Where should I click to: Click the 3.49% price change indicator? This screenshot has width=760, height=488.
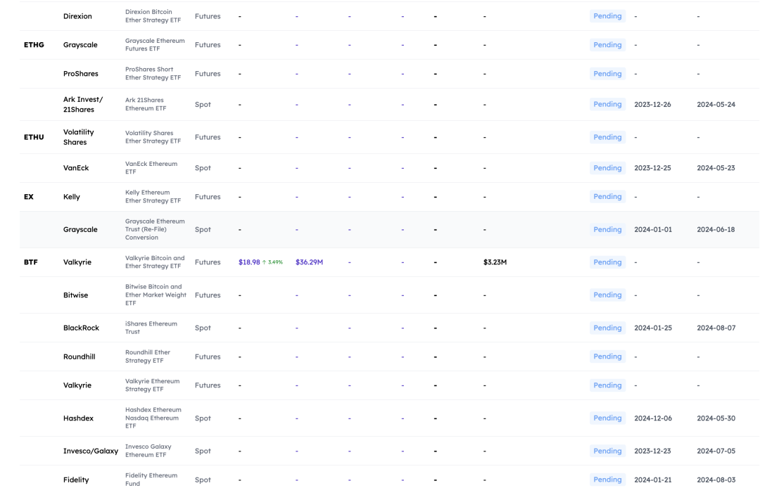click(x=272, y=262)
